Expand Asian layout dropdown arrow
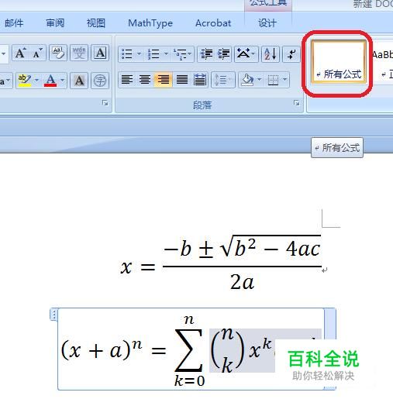Viewport: 393px width, 406px height. [x=254, y=54]
